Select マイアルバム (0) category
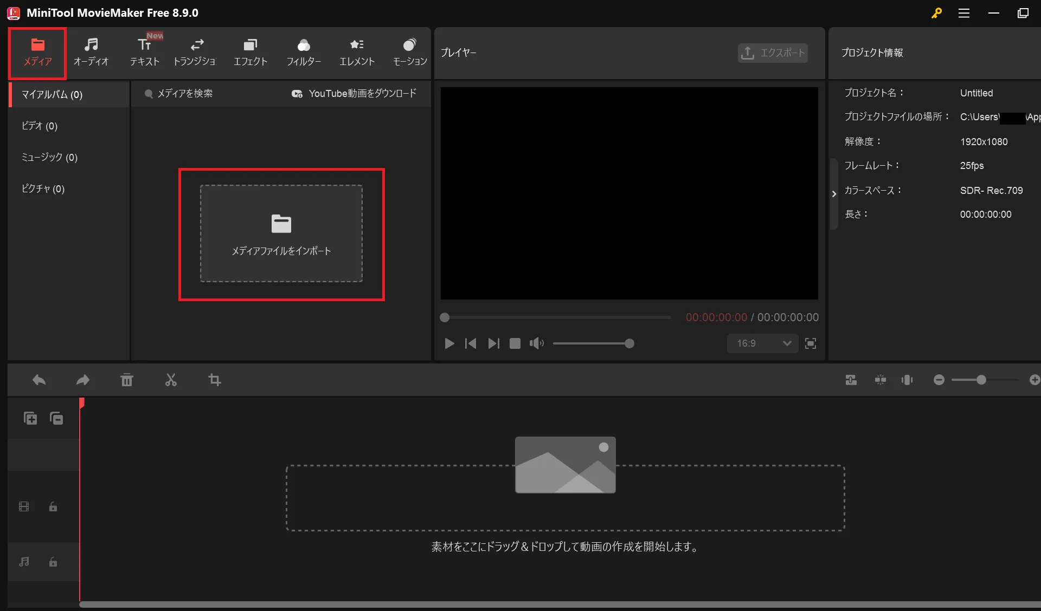The height and width of the screenshot is (611, 1041). pyautogui.click(x=69, y=94)
